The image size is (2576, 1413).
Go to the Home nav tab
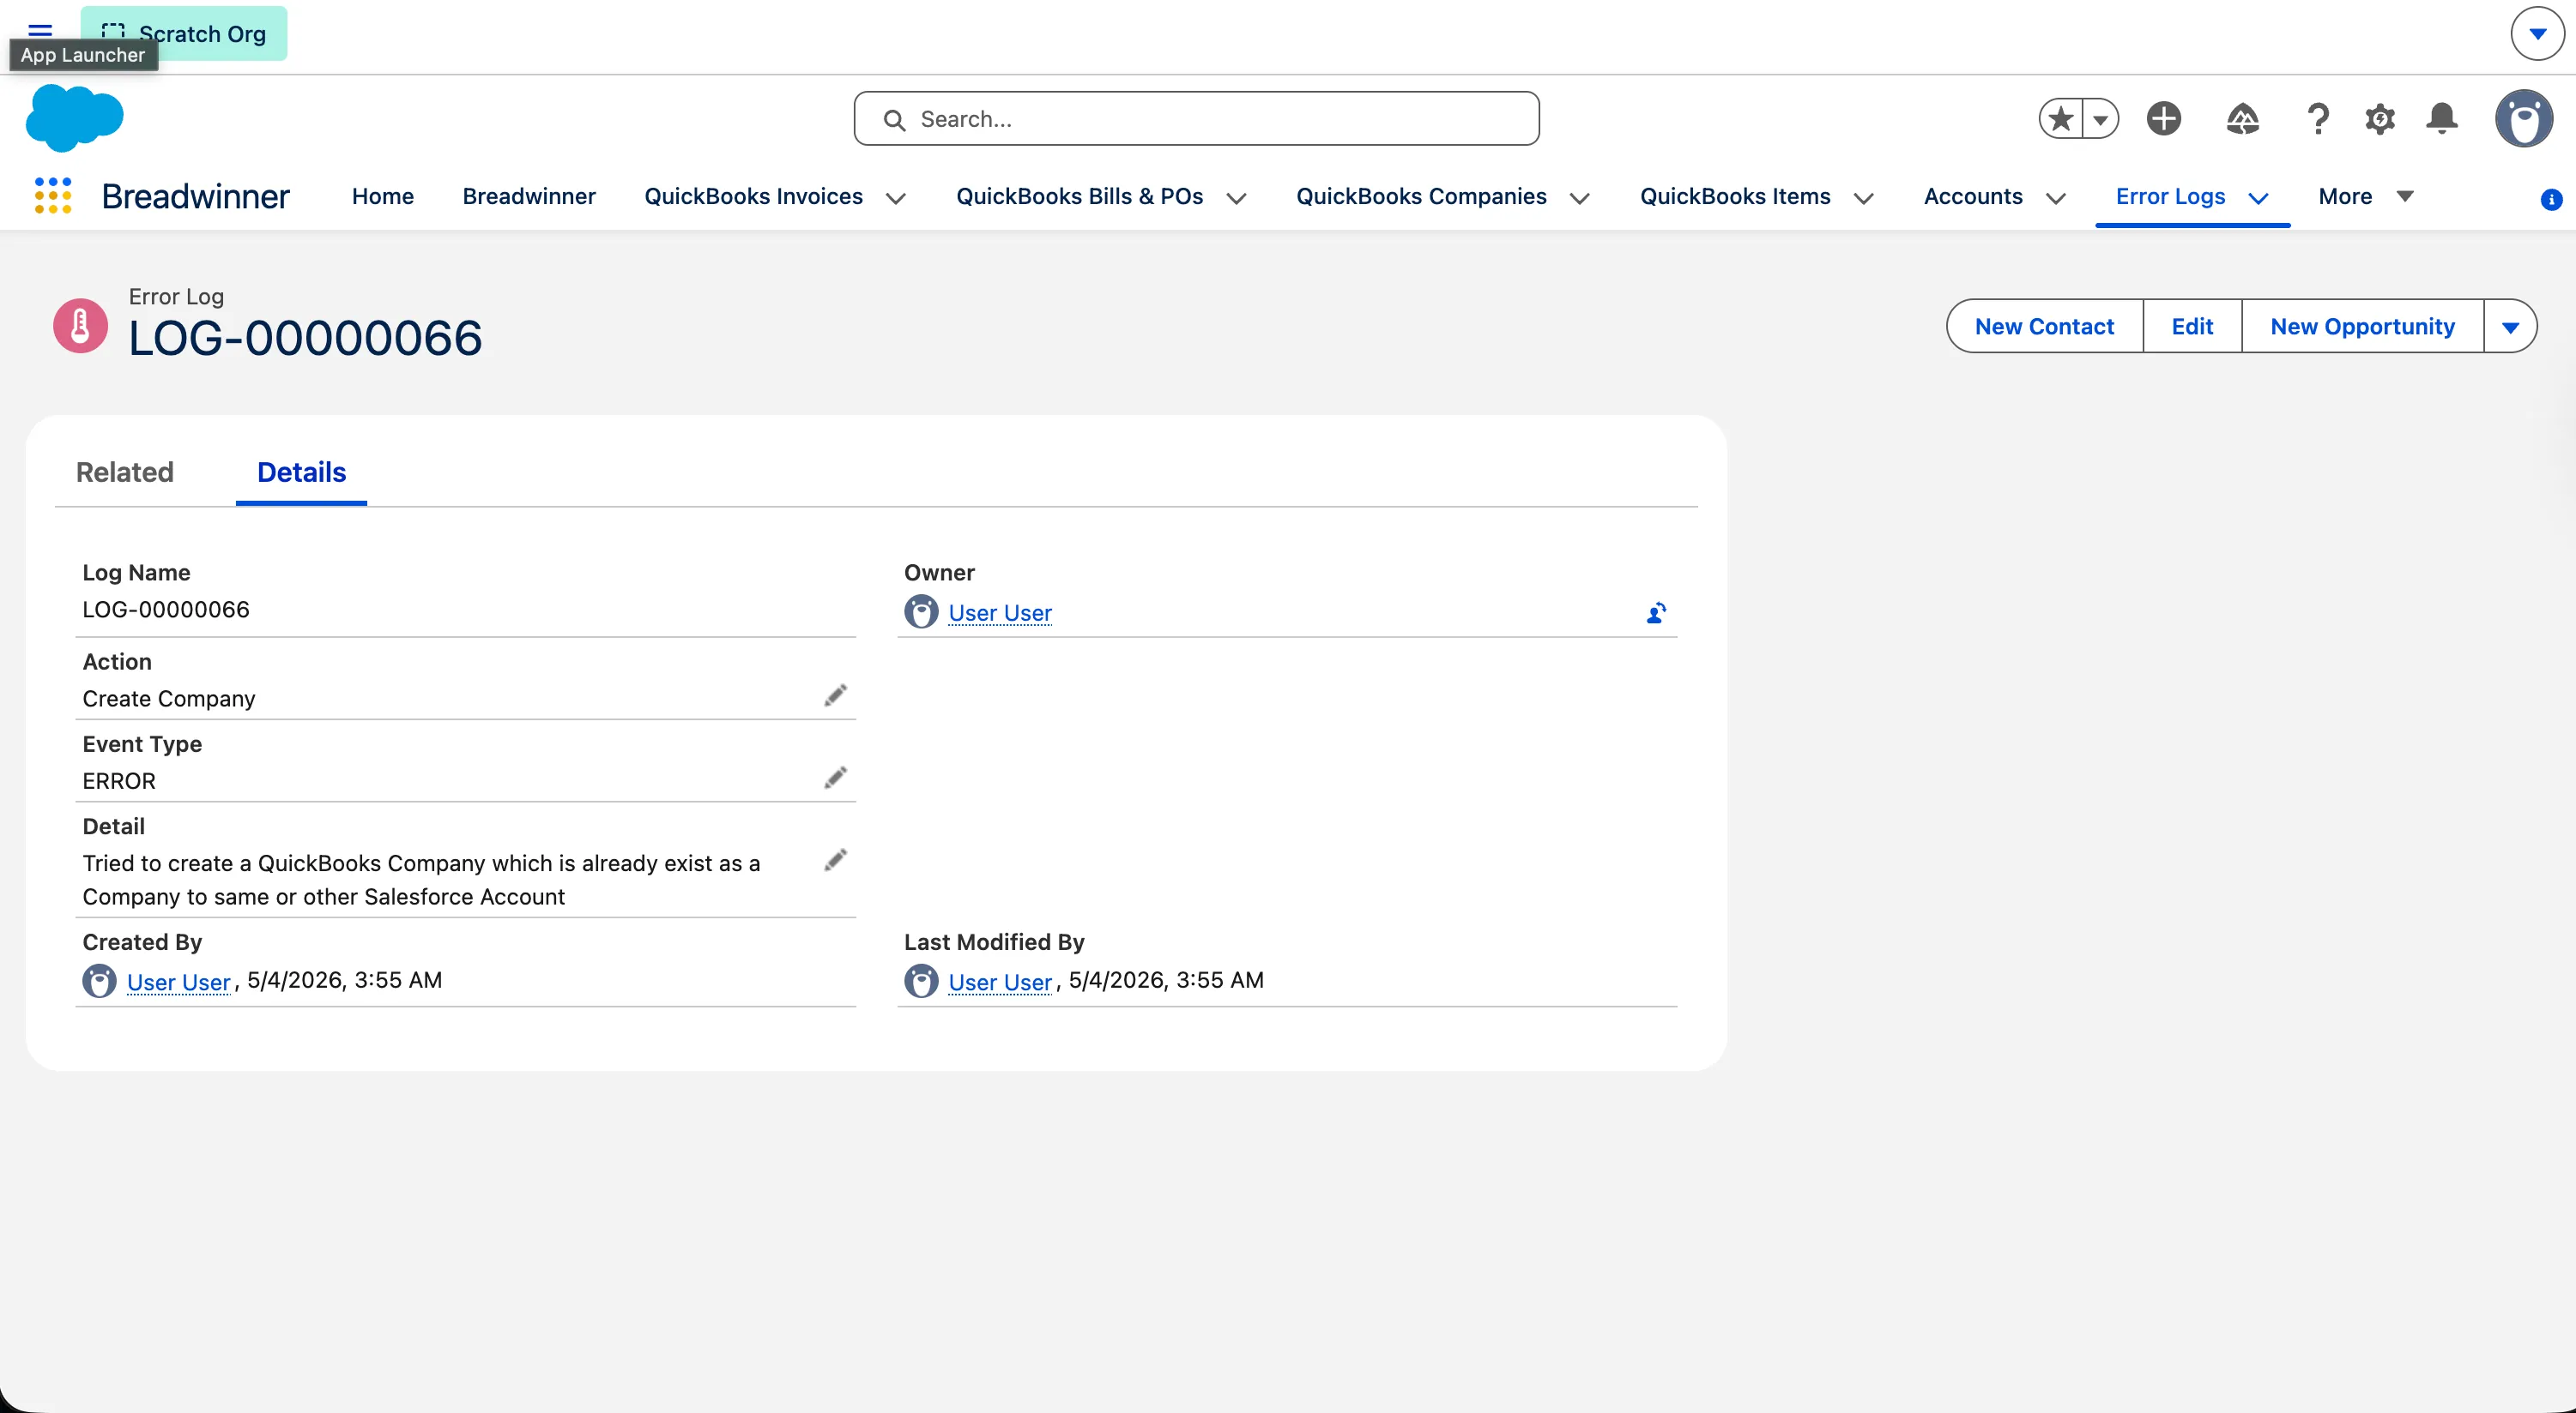coord(383,197)
